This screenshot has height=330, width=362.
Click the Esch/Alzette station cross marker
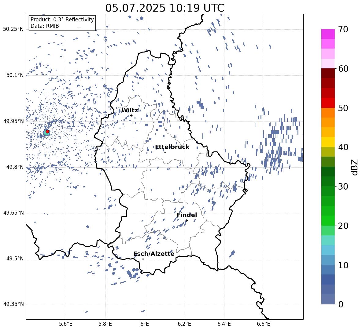click(143, 259)
